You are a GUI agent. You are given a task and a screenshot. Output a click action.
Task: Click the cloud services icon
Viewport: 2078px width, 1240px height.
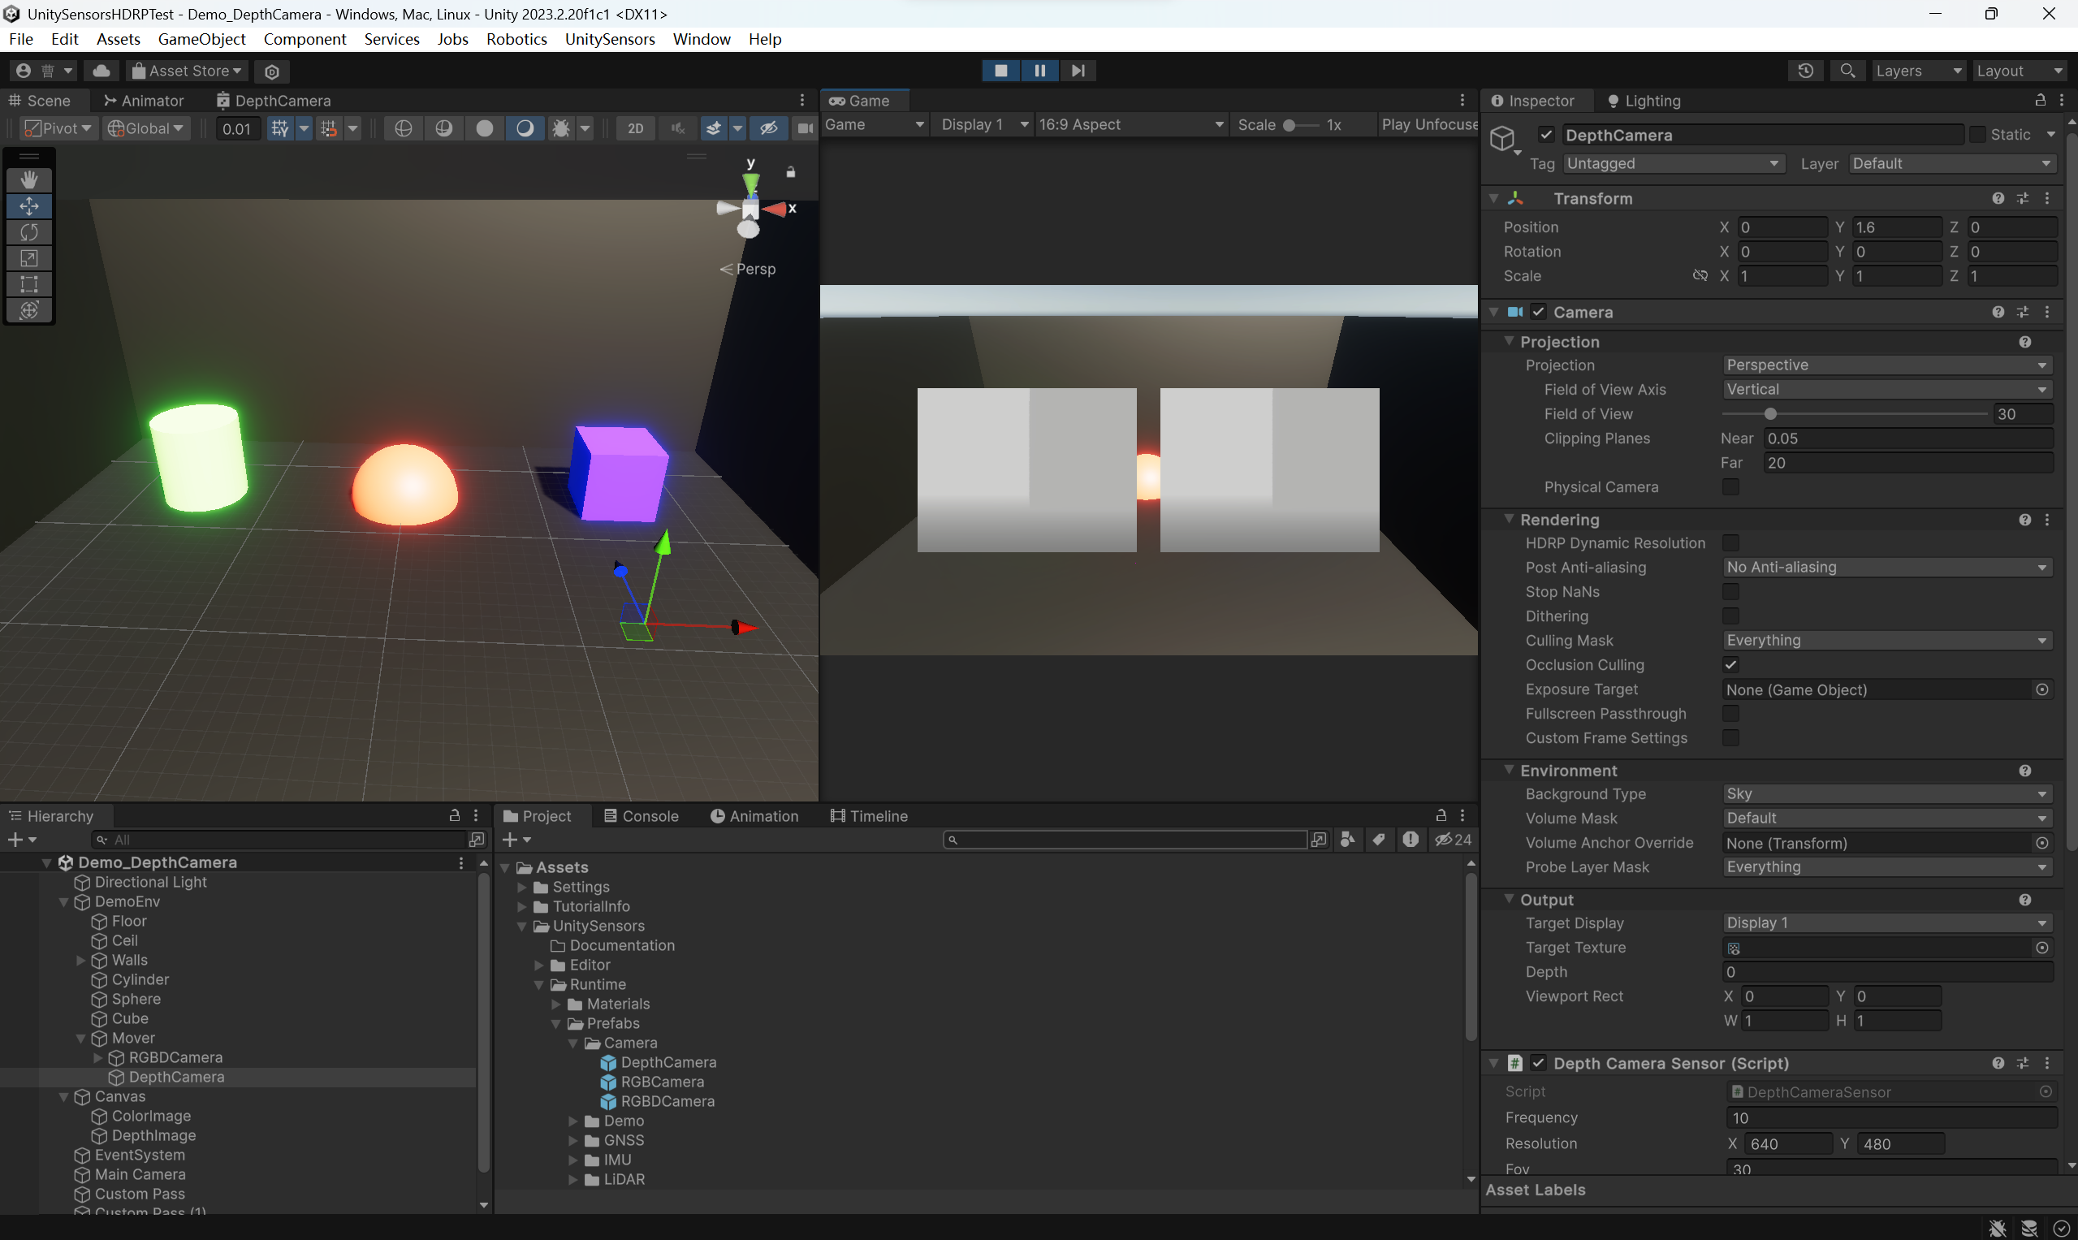(x=102, y=71)
